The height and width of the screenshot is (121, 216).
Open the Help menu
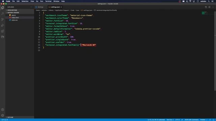pos(63,1)
